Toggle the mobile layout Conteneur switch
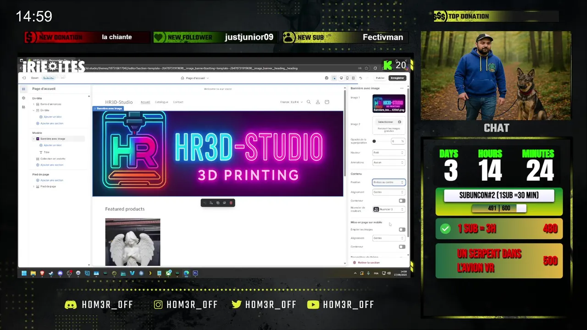 tap(402, 247)
